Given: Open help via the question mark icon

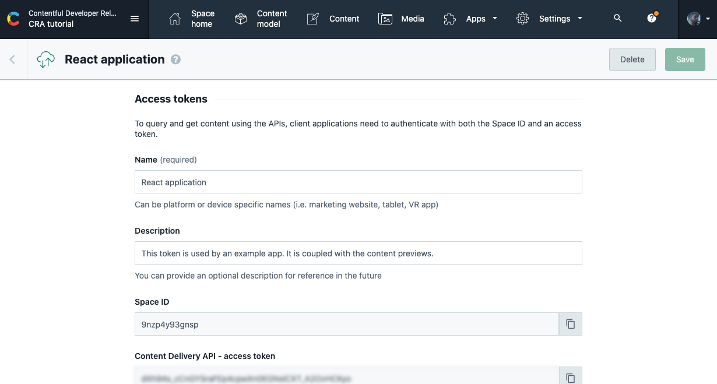Looking at the screenshot, I should (651, 18).
